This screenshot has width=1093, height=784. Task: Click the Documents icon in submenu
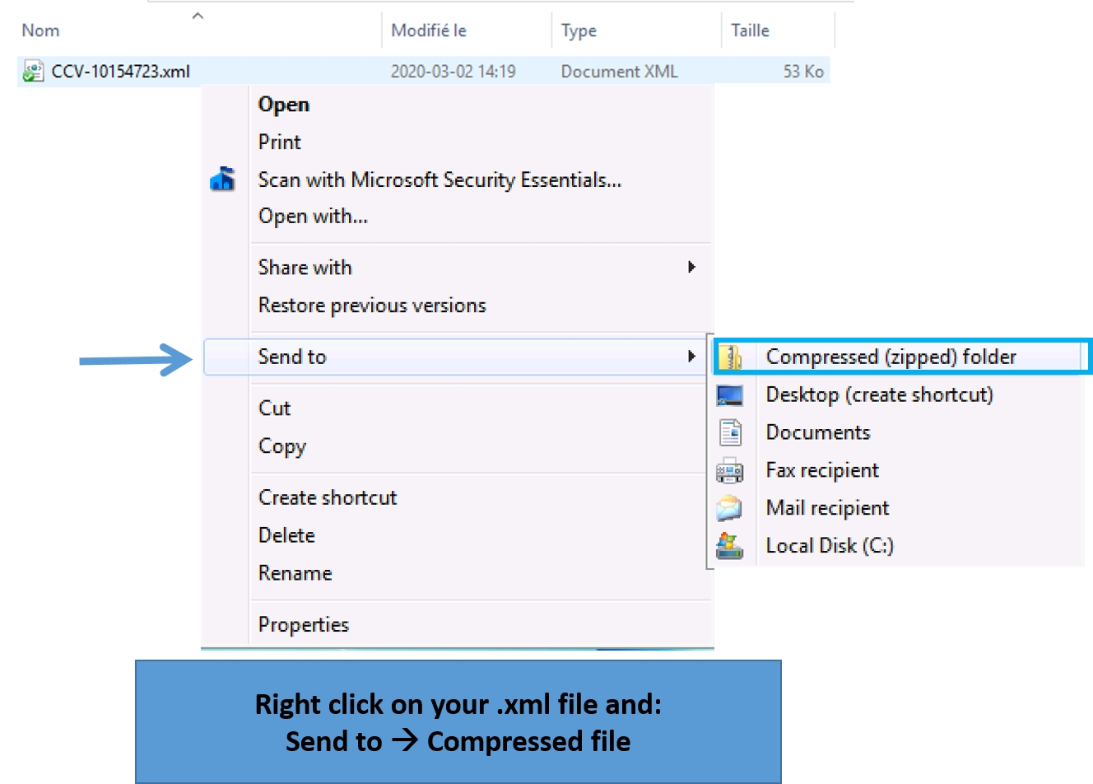click(x=730, y=432)
